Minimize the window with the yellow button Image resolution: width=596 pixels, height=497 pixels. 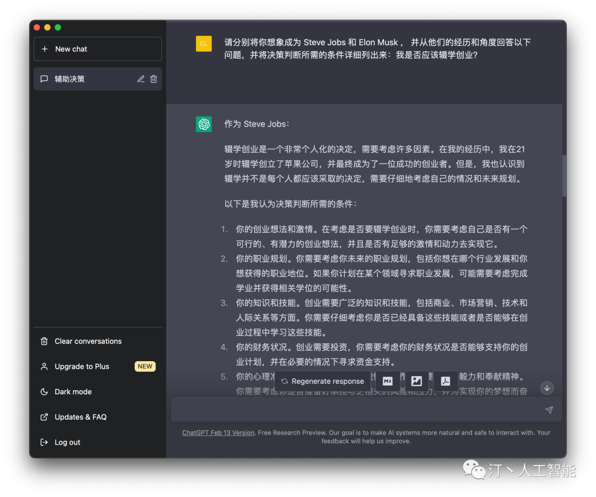click(47, 28)
